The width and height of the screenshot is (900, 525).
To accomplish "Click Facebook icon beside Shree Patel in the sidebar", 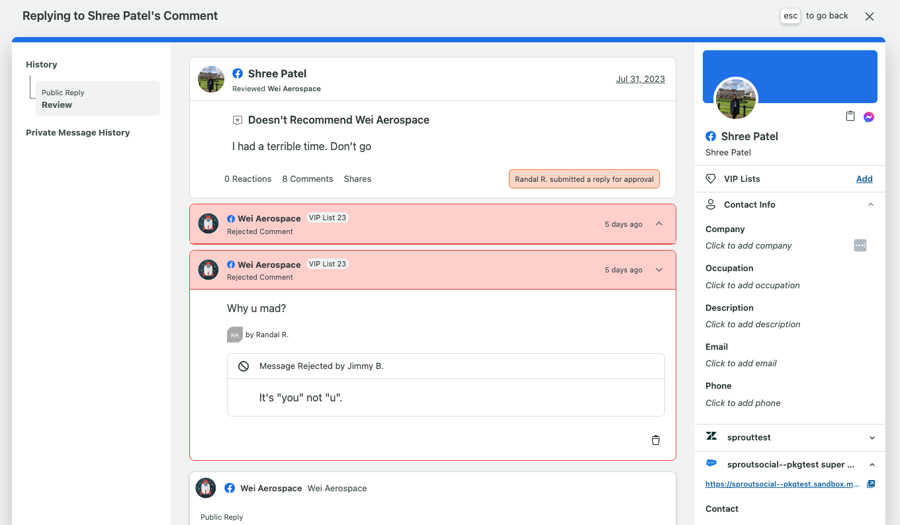I will (711, 136).
